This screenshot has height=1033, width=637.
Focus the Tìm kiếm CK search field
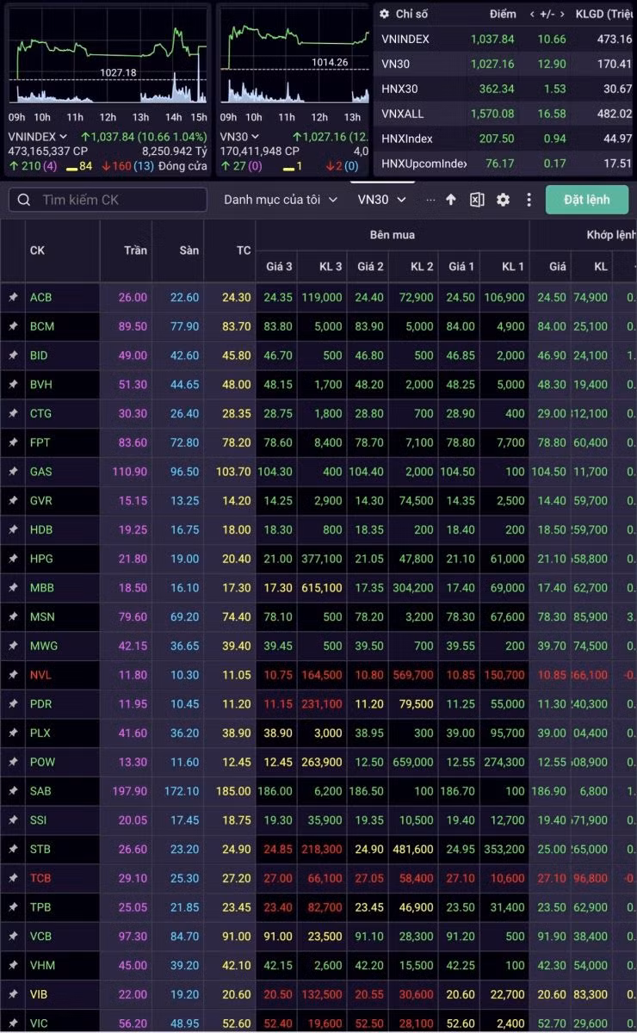(108, 200)
